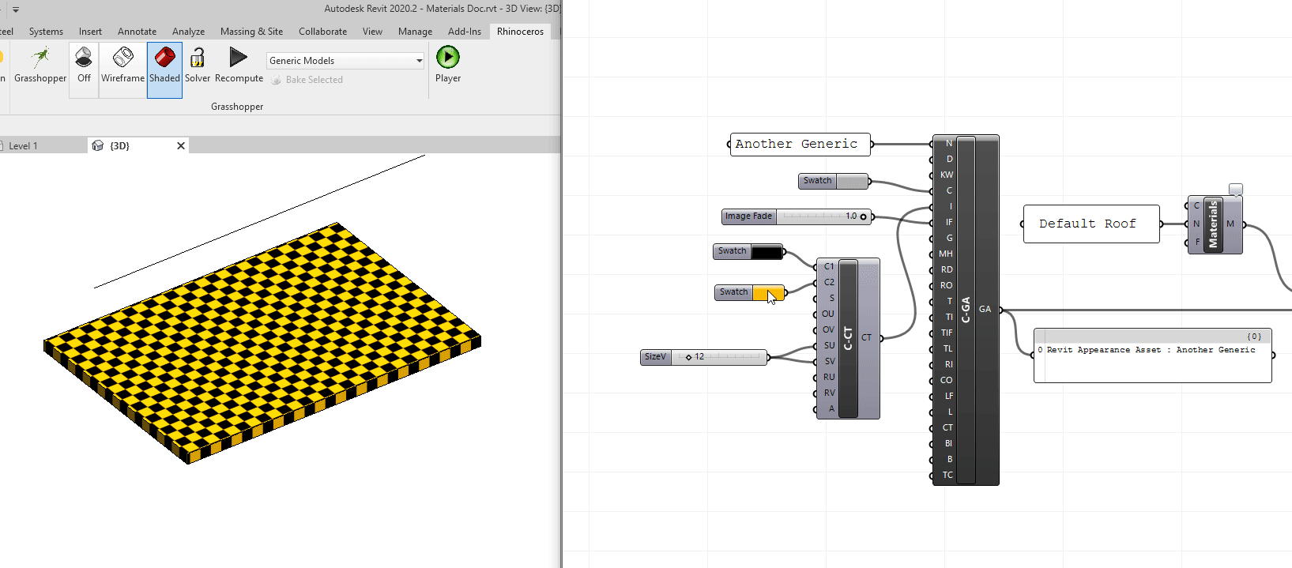
Task: Select the C-GA generic appearance component
Action: pyautogui.click(x=966, y=310)
